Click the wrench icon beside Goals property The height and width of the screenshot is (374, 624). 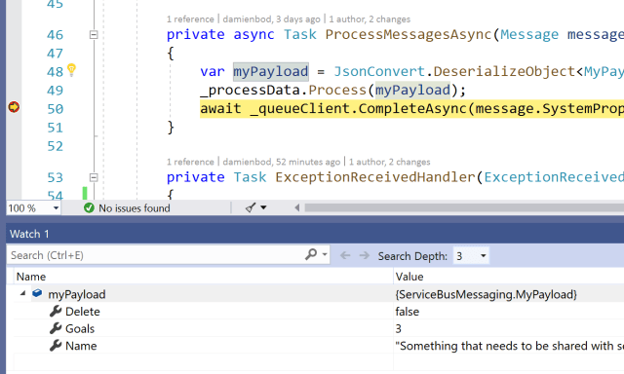click(x=56, y=328)
